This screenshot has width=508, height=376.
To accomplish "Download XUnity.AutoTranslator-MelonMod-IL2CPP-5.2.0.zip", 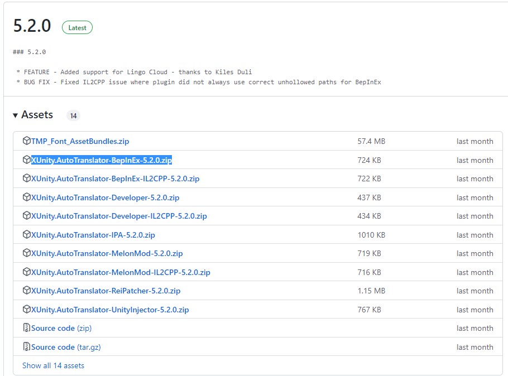I will (x=121, y=272).
